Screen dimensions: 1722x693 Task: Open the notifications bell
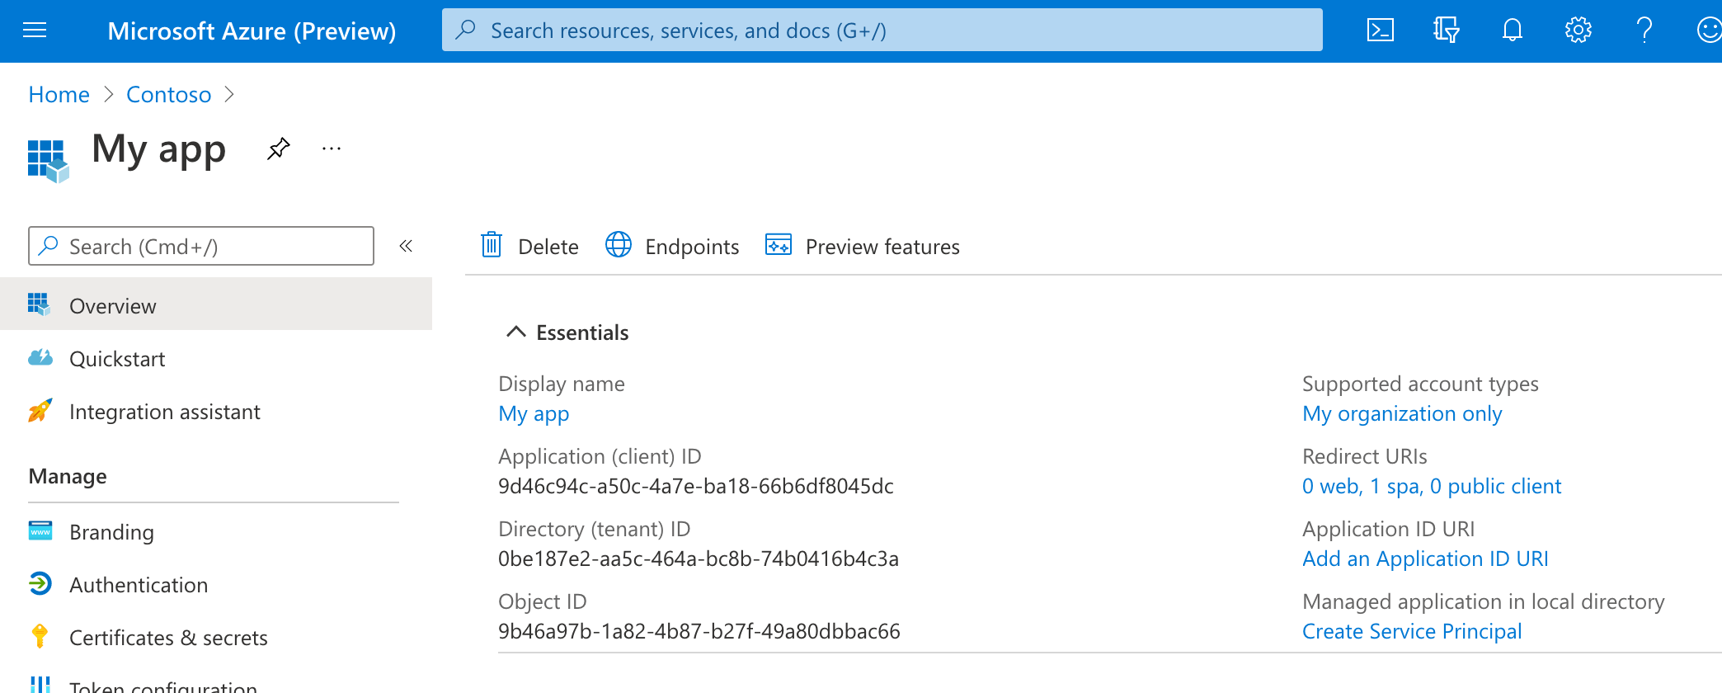tap(1512, 31)
